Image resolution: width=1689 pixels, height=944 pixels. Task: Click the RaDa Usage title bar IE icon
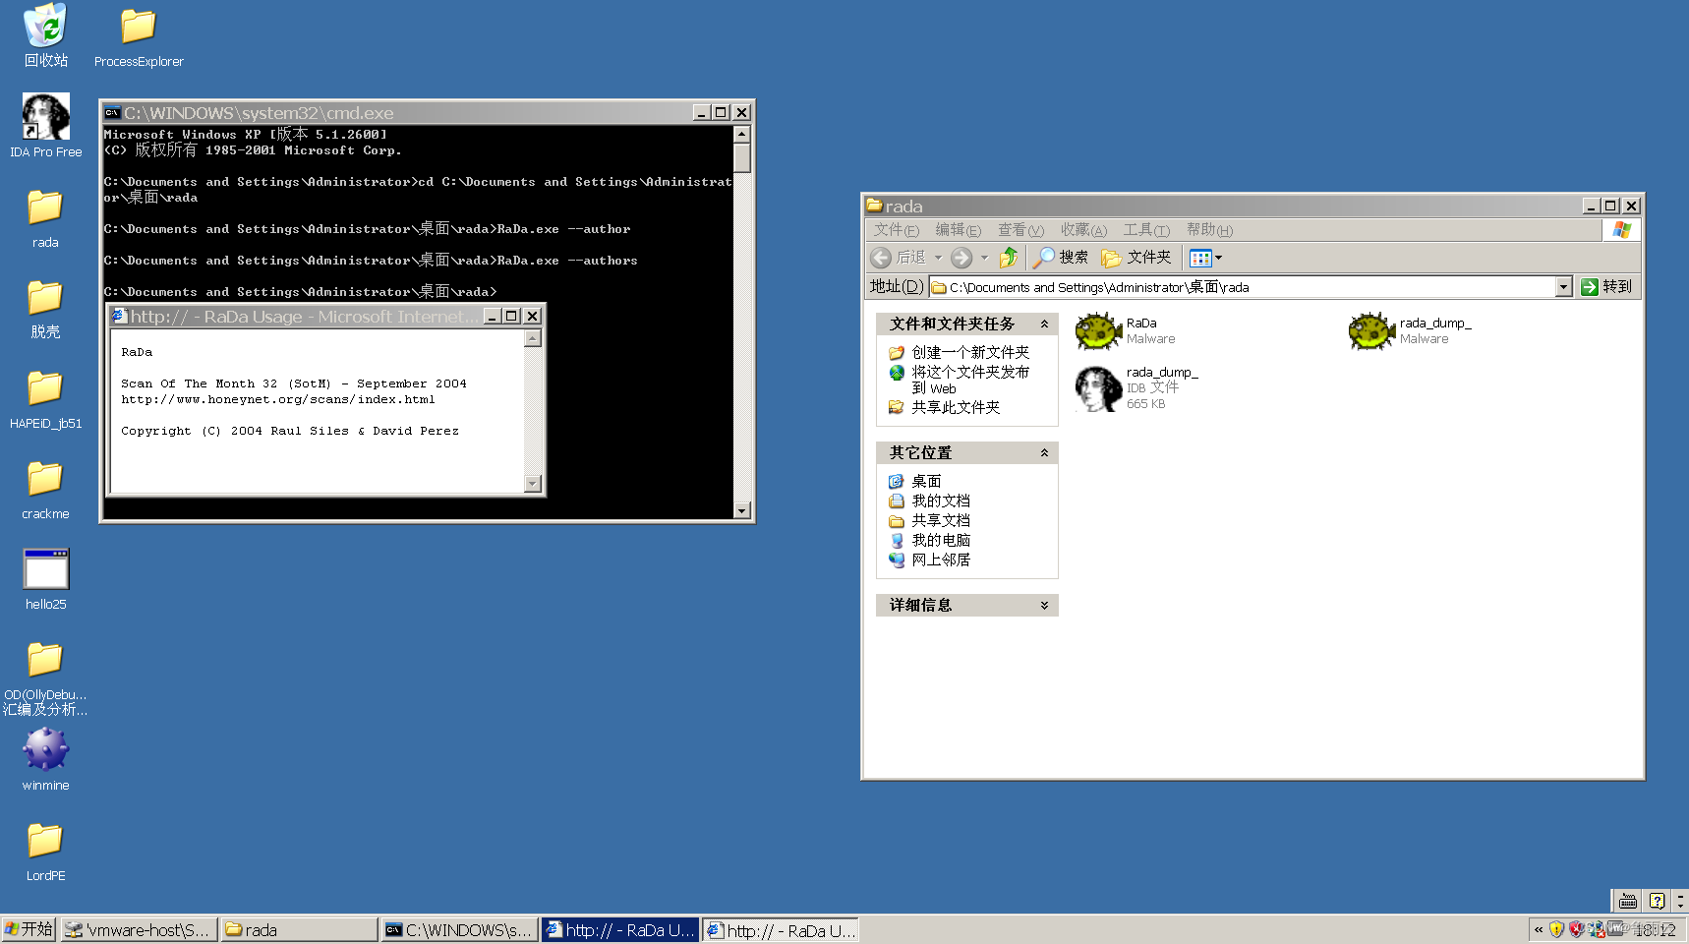tap(119, 316)
